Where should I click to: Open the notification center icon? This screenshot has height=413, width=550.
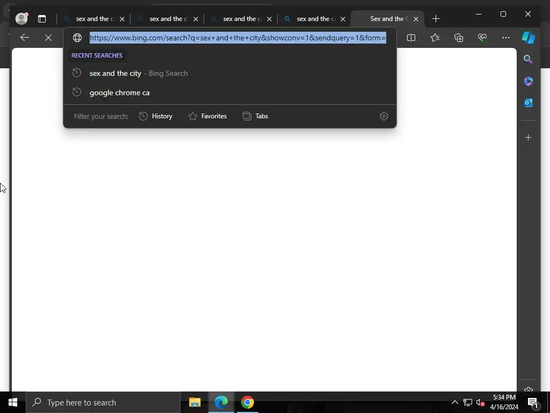[533, 402]
